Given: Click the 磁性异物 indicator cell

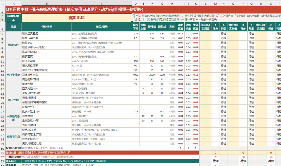Looking at the screenshot, I should click(x=47, y=116).
